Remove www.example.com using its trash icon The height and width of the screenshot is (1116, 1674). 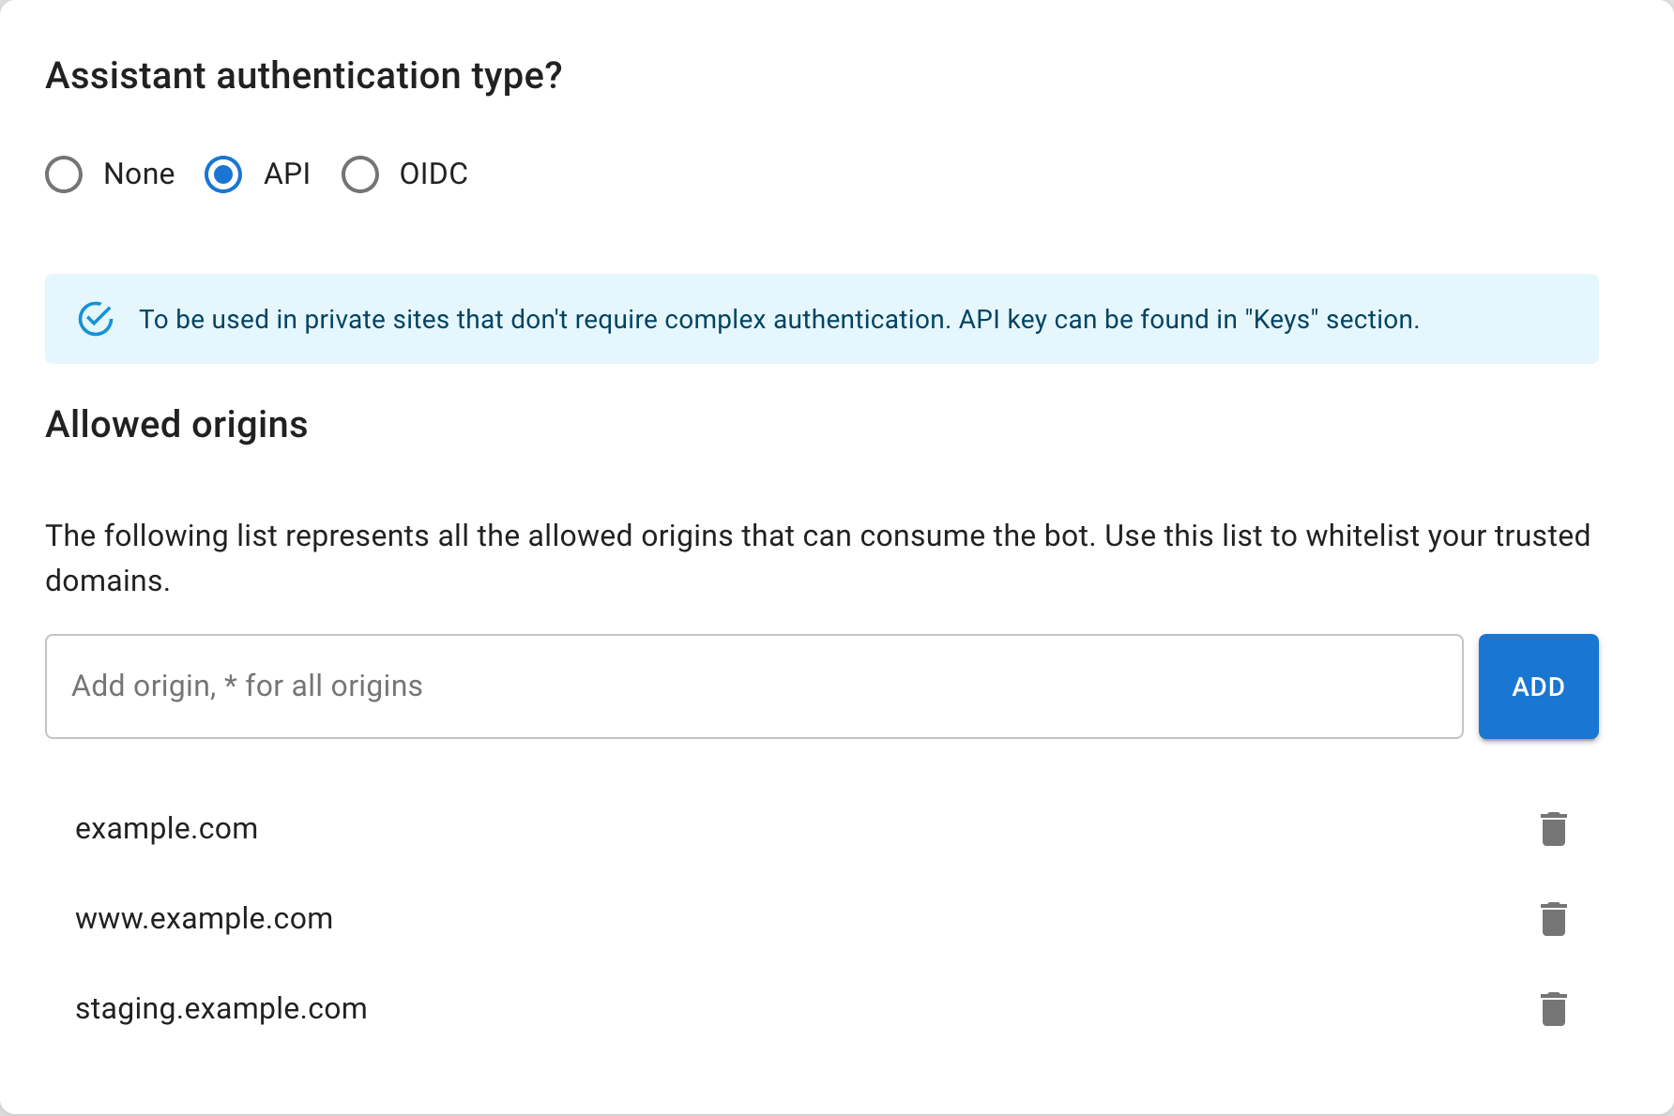click(1554, 919)
